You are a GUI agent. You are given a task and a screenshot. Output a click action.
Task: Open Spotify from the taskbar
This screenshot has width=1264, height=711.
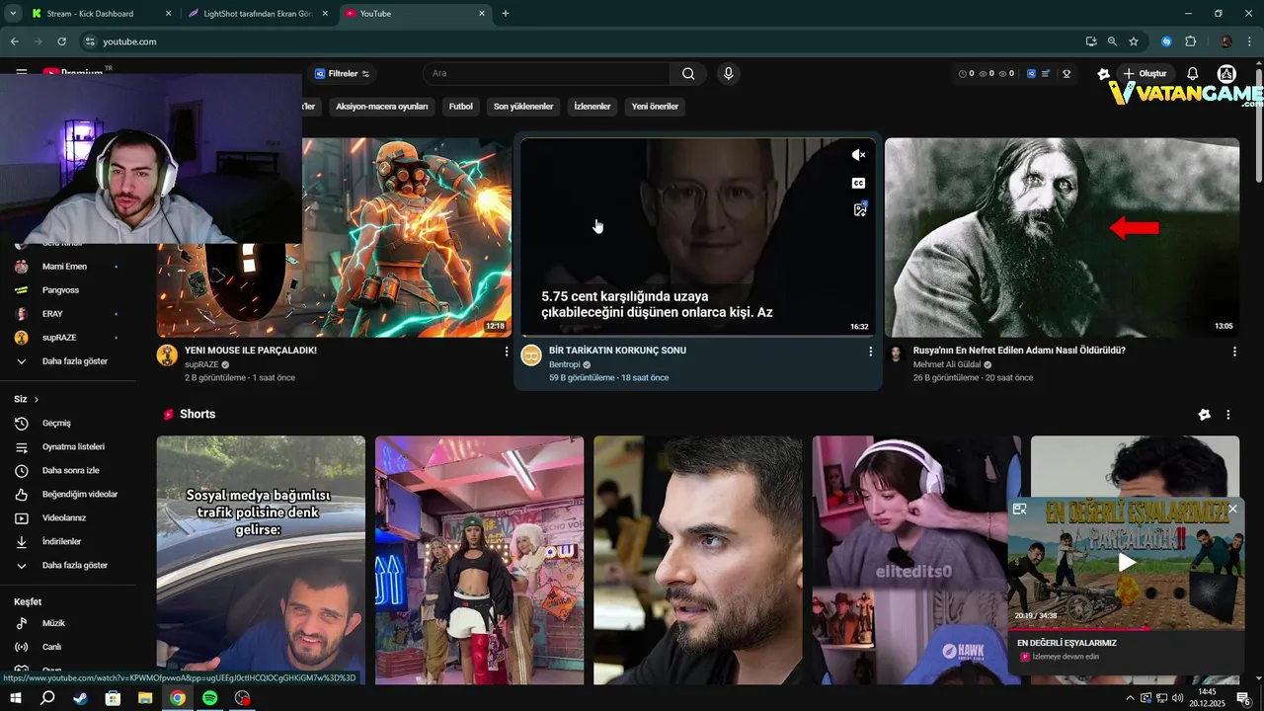point(209,698)
